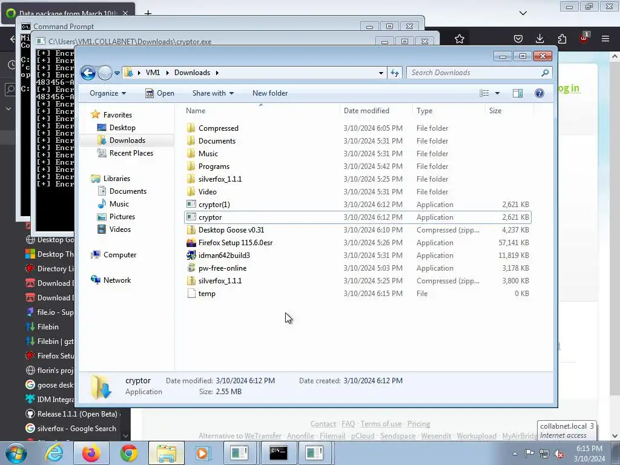Open the Share with menu
620x465 pixels.
[213, 93]
